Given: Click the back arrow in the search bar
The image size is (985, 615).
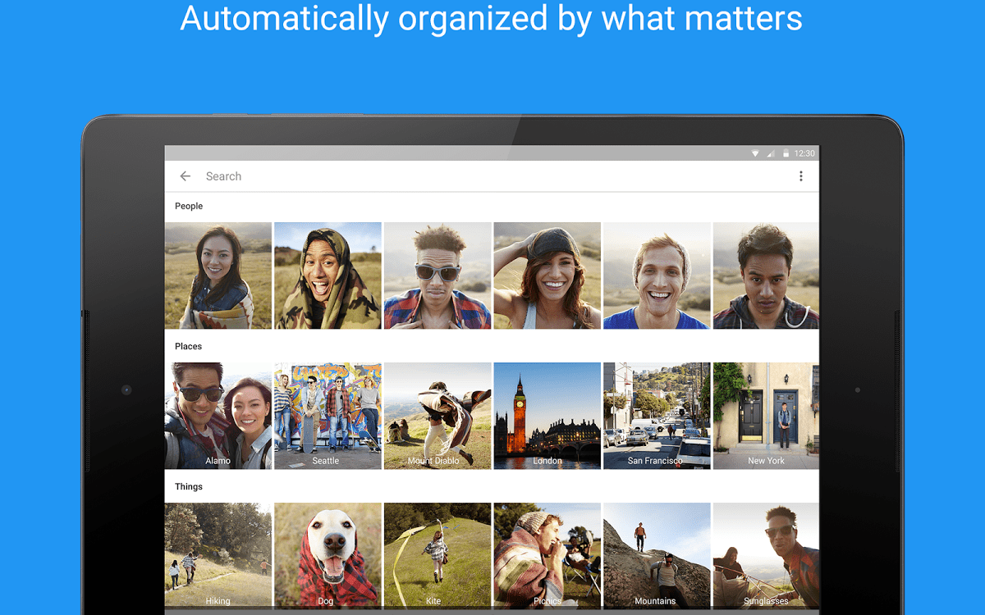Looking at the screenshot, I should point(185,175).
